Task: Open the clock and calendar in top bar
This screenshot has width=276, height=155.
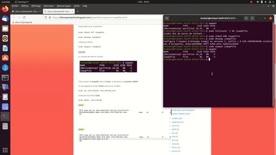Action: 143,2
